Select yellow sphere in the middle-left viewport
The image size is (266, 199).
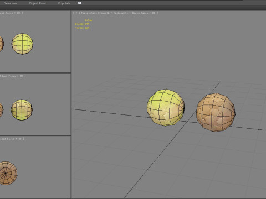[x=22, y=110]
